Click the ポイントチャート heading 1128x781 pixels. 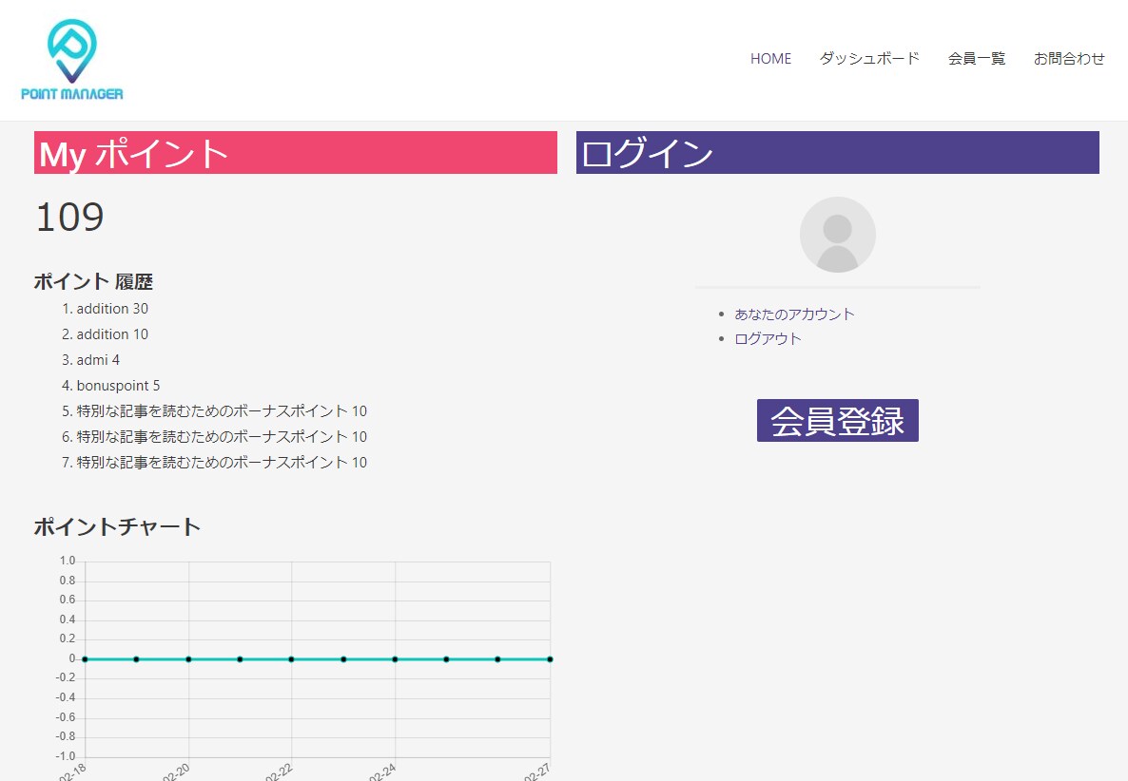tap(117, 526)
